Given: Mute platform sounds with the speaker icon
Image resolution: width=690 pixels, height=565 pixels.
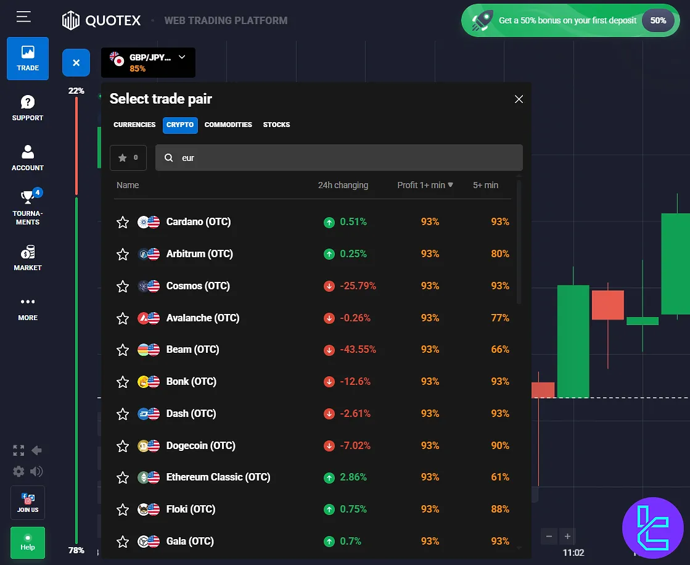Looking at the screenshot, I should click(x=38, y=471).
